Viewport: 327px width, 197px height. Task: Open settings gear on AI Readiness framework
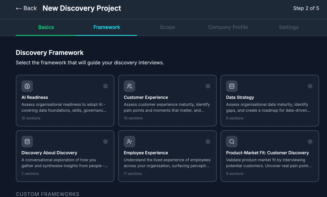pyautogui.click(x=105, y=86)
